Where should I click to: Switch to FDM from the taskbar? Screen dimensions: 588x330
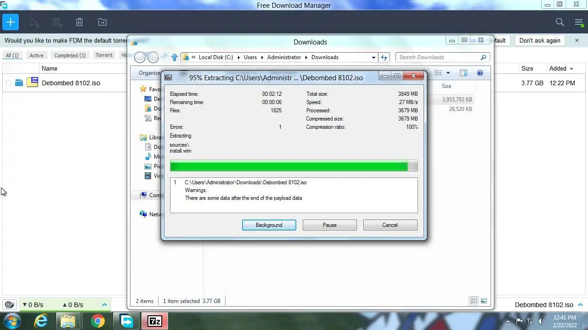pos(126,321)
